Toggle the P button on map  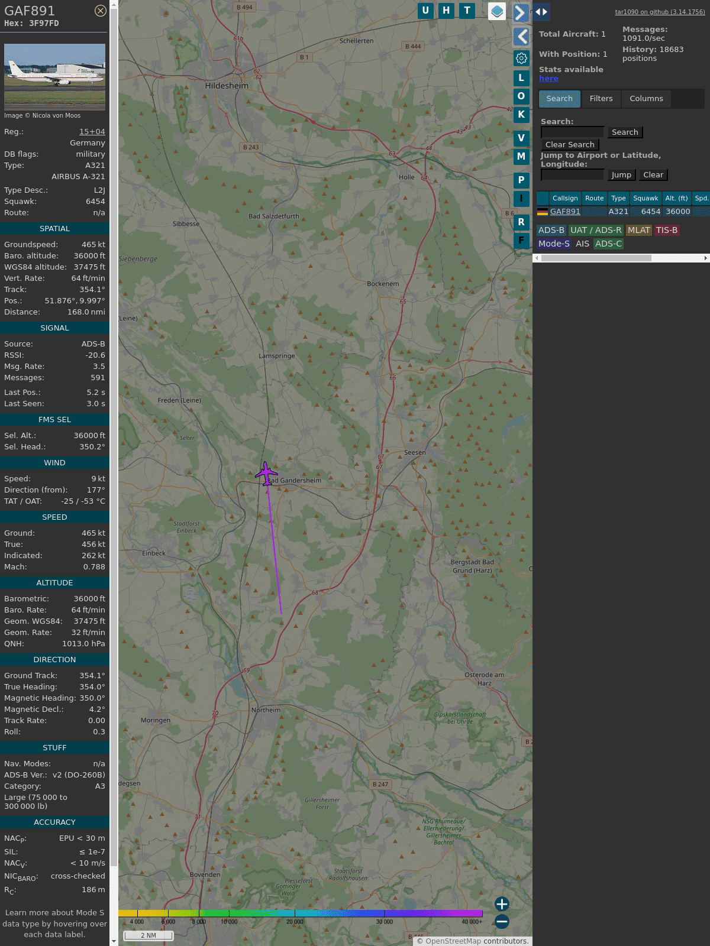(x=521, y=180)
